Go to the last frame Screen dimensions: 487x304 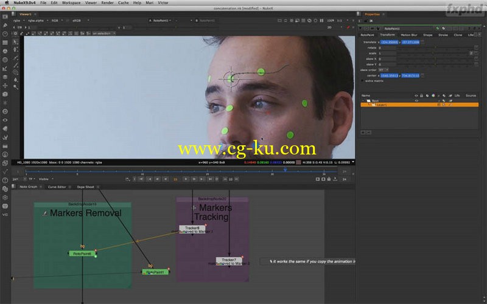coord(210,179)
